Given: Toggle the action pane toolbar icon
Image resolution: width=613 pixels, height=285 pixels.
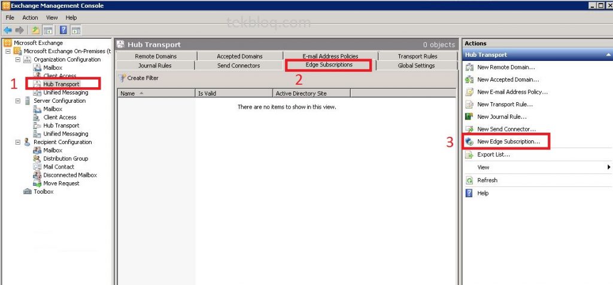Looking at the screenshot, I should tap(75, 30).
